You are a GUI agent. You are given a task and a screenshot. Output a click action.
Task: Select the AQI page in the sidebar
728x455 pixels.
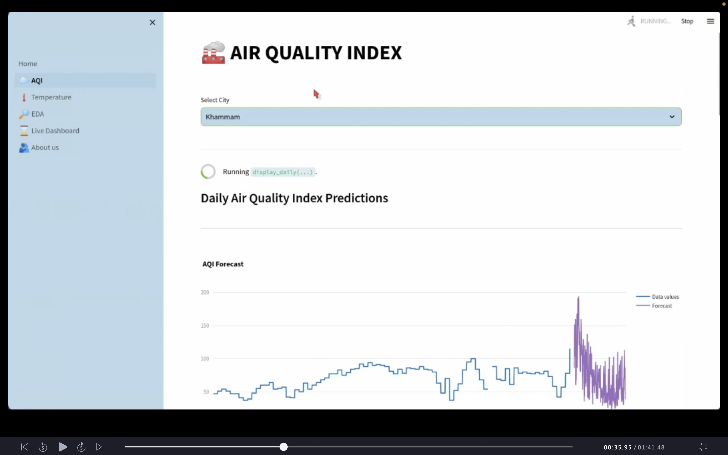click(x=37, y=80)
